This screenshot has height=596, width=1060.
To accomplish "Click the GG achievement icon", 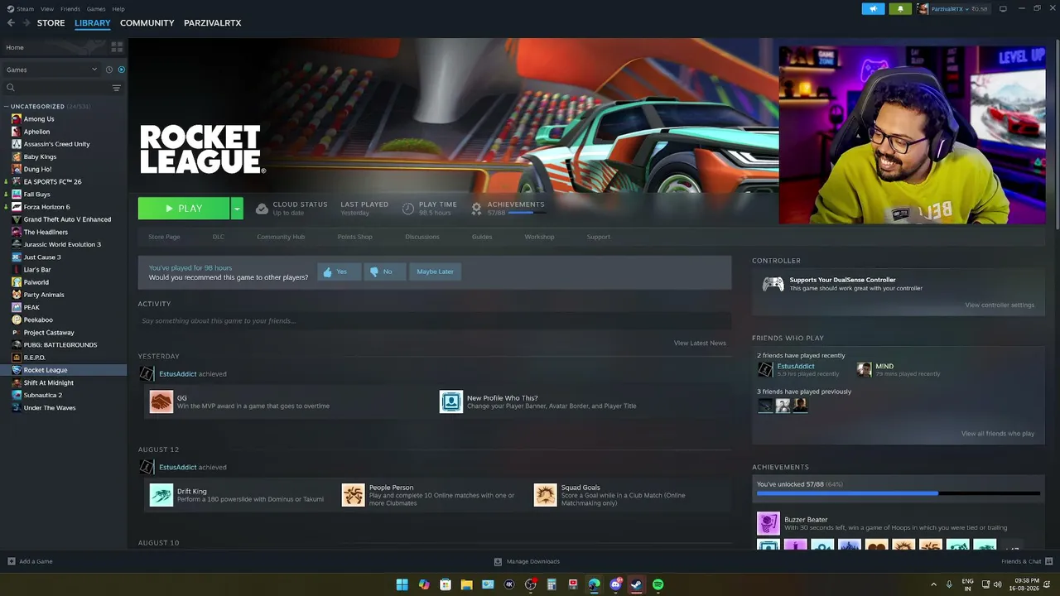I will pyautogui.click(x=161, y=401).
